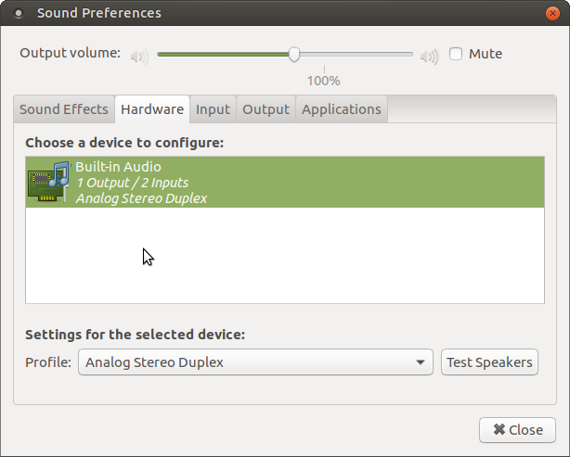The height and width of the screenshot is (457, 570).
Task: Click the X icon on Close button
Action: (x=499, y=429)
